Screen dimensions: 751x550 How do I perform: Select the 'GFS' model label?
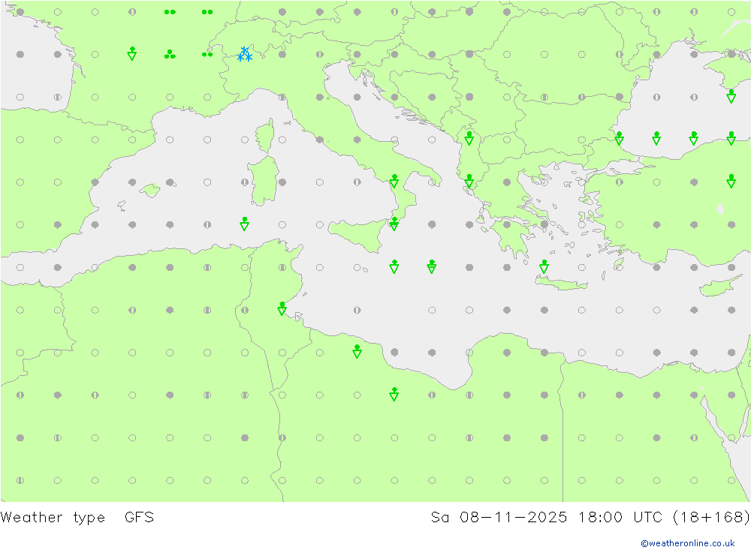tap(140, 518)
